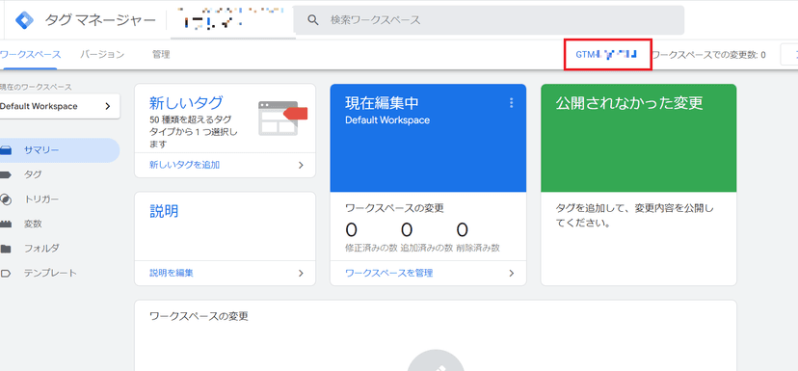Click the 現在編集中 heading

[x=383, y=103]
